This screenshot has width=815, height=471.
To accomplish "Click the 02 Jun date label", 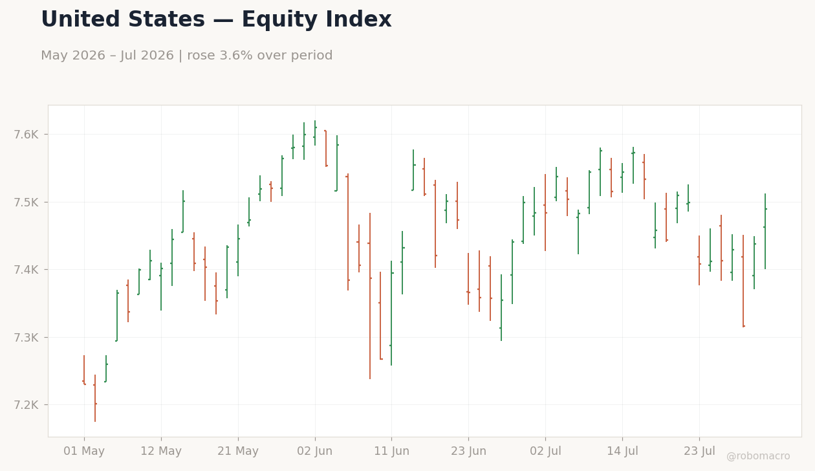I will (315, 452).
